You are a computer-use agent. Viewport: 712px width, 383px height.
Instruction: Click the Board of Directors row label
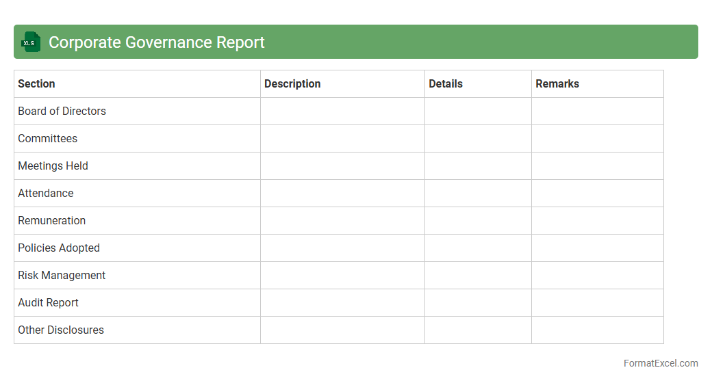[62, 111]
